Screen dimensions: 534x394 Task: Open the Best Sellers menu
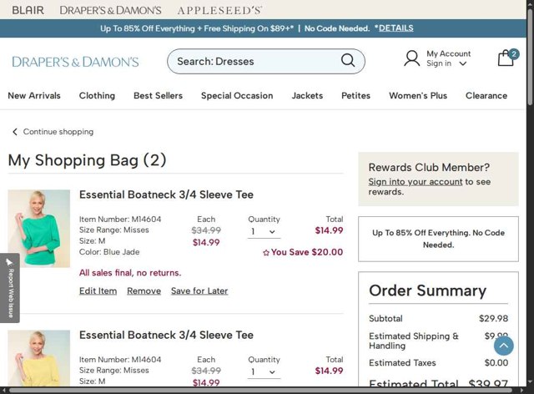coord(158,95)
